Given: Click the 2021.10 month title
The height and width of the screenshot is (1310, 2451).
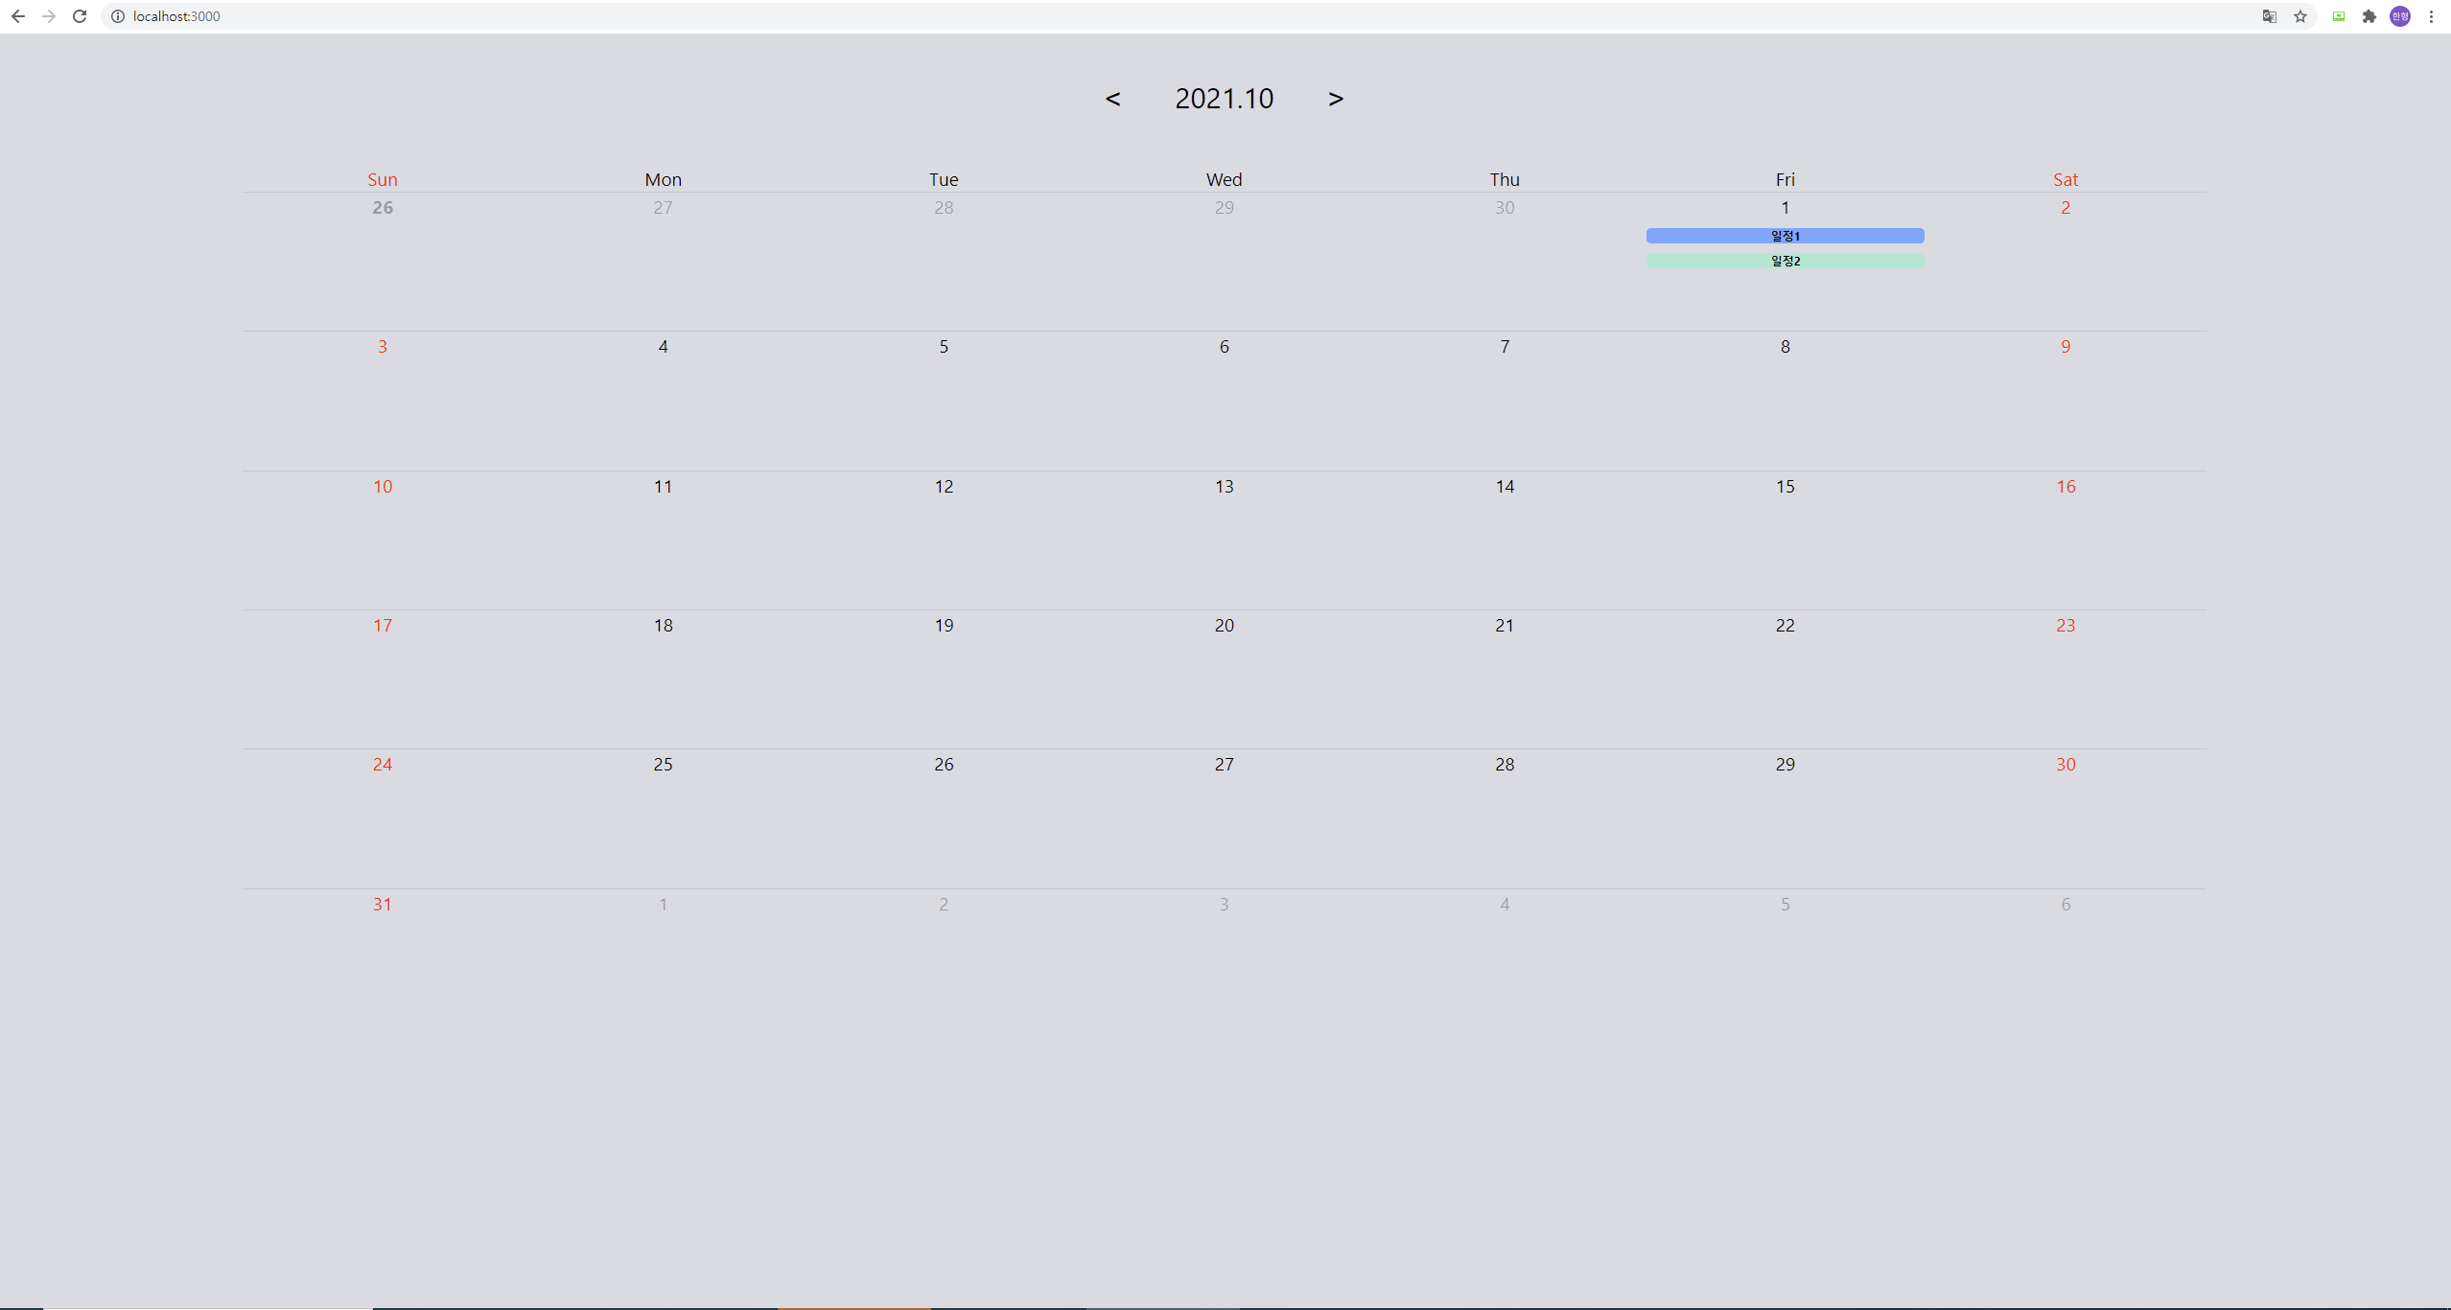Looking at the screenshot, I should click(1224, 99).
